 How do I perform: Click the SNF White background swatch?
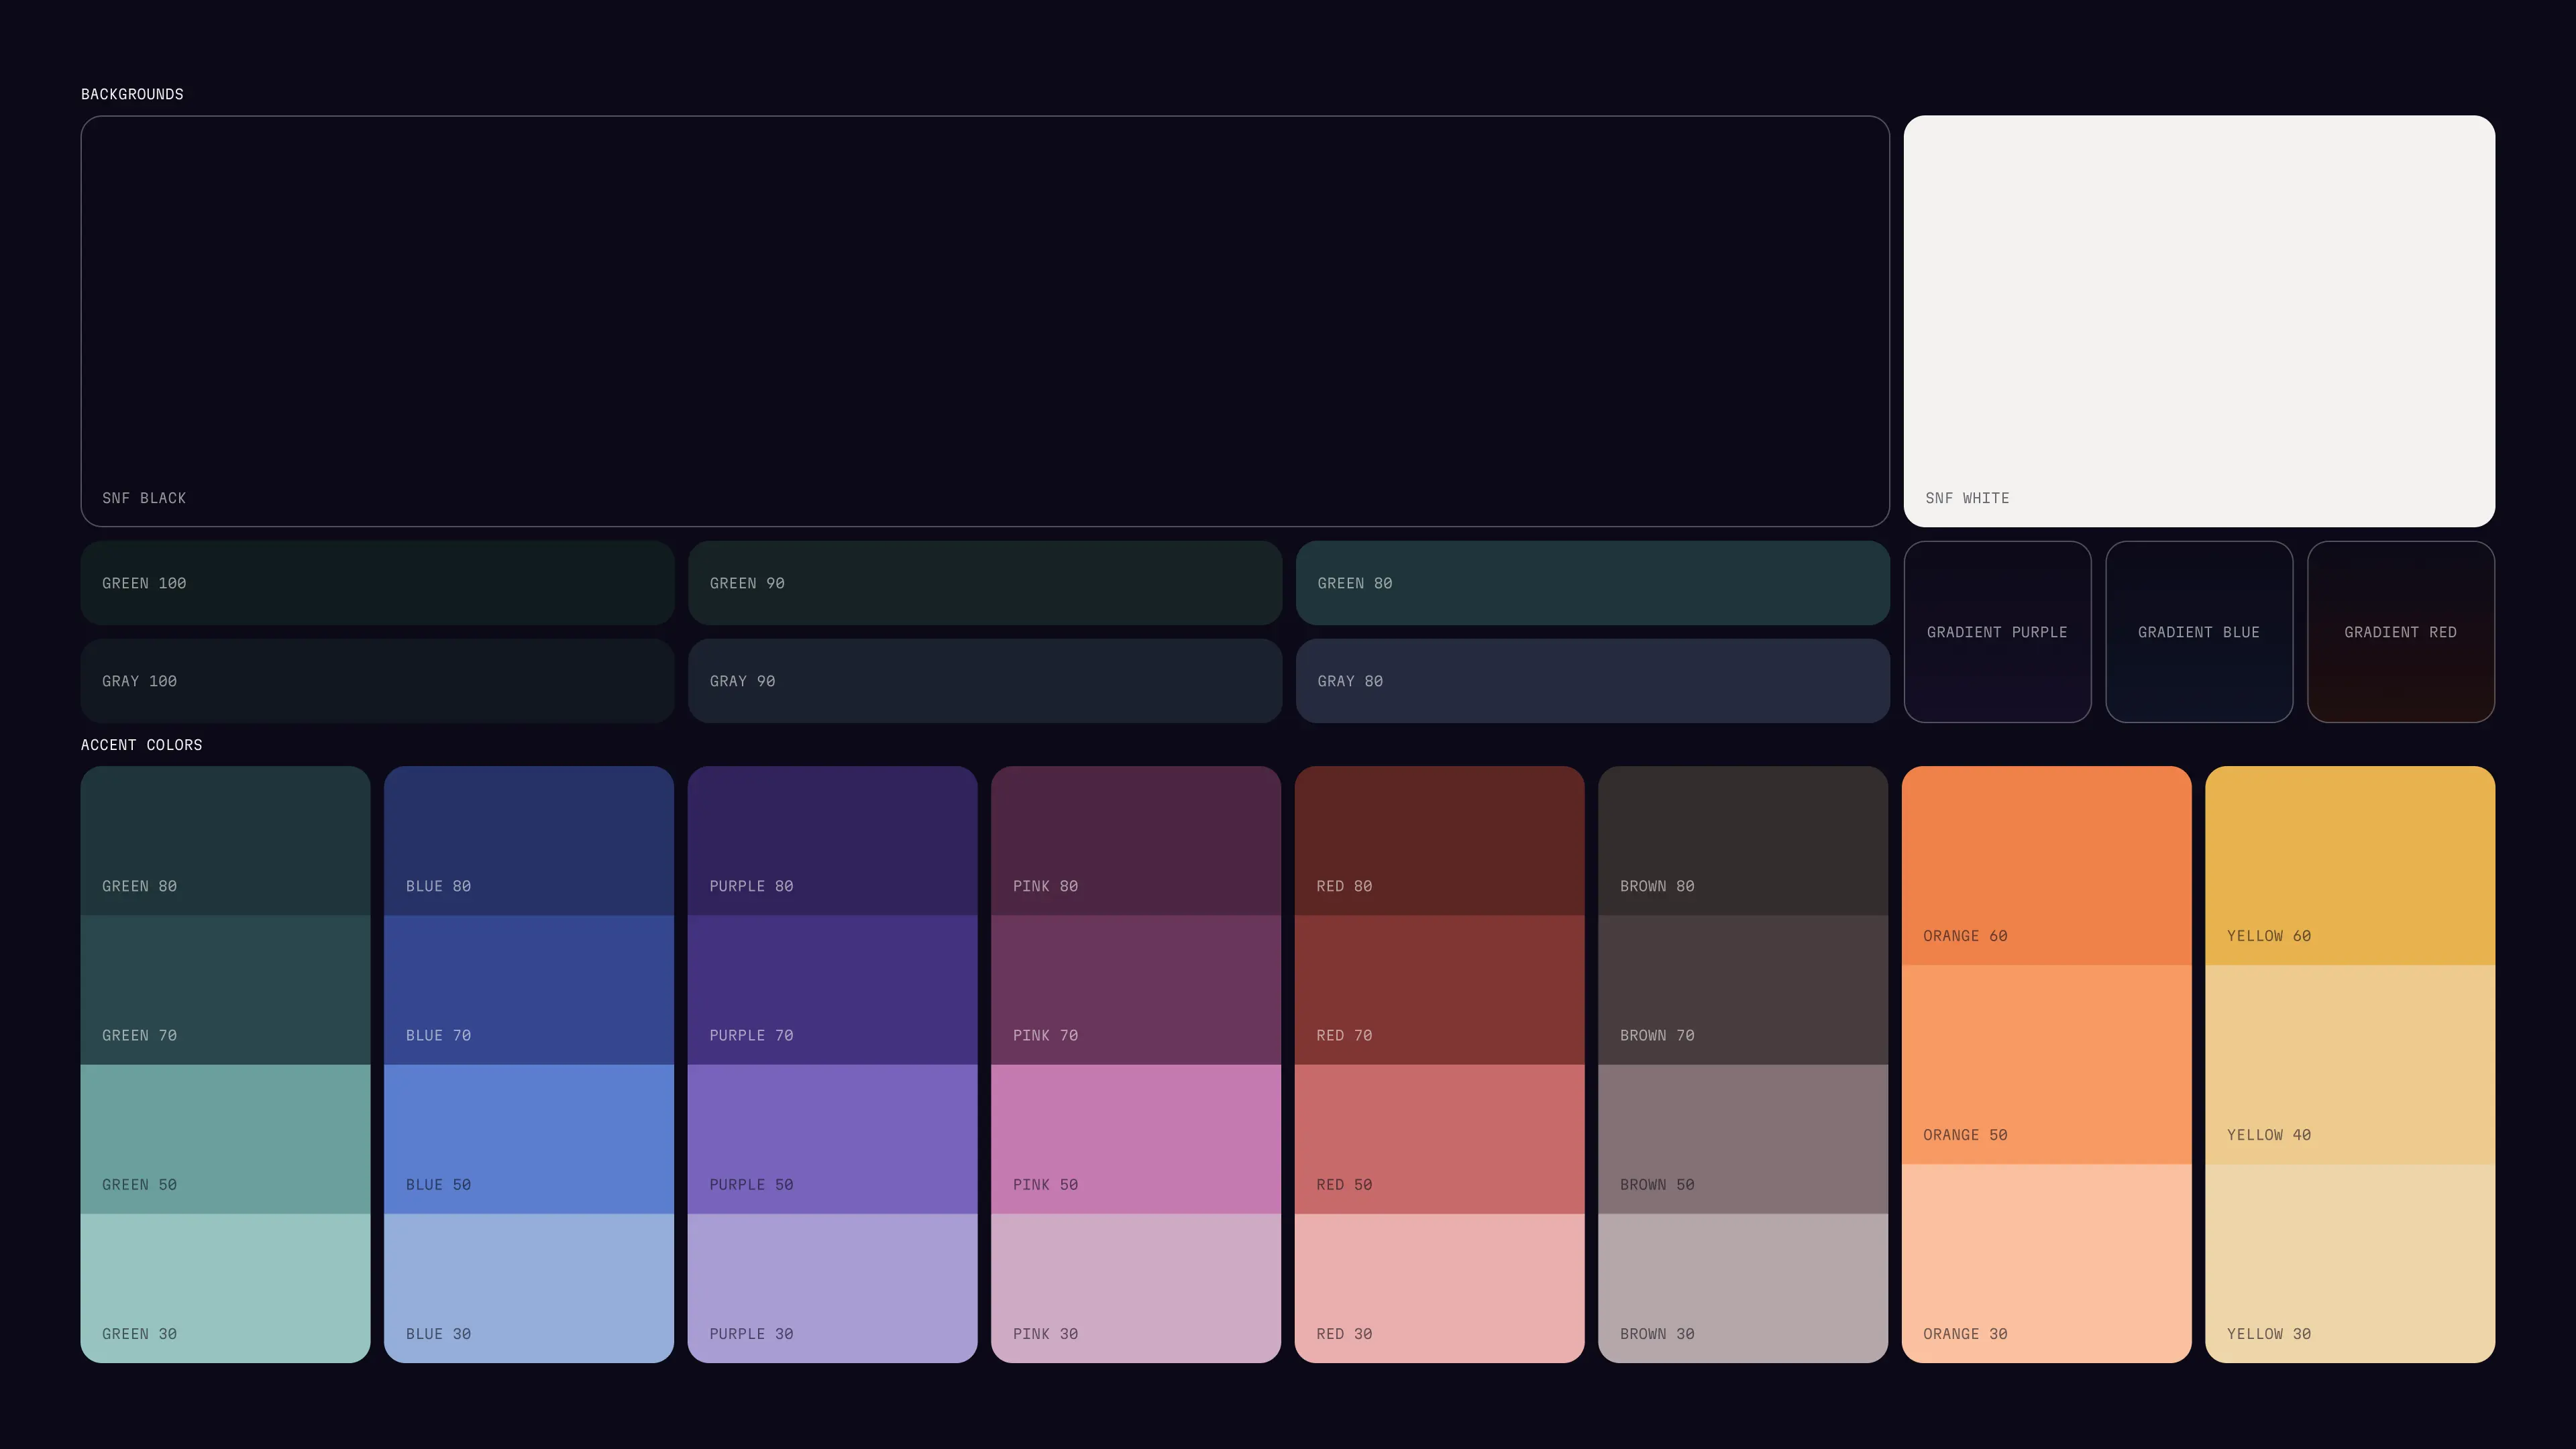[2198, 320]
